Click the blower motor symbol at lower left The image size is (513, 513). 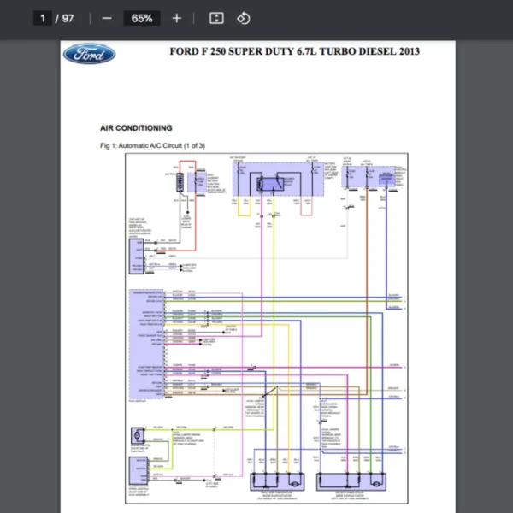tap(137, 433)
